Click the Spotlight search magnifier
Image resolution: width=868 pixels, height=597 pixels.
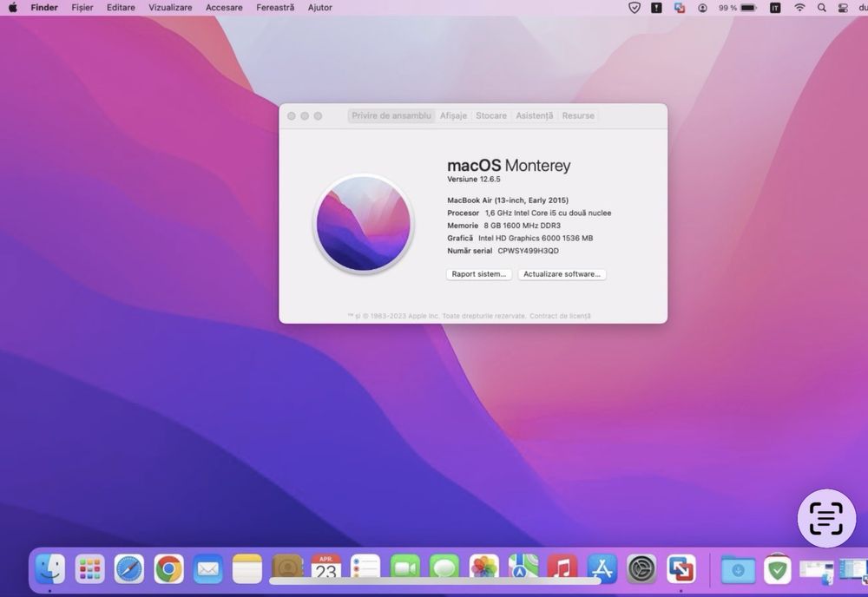pyautogui.click(x=821, y=8)
